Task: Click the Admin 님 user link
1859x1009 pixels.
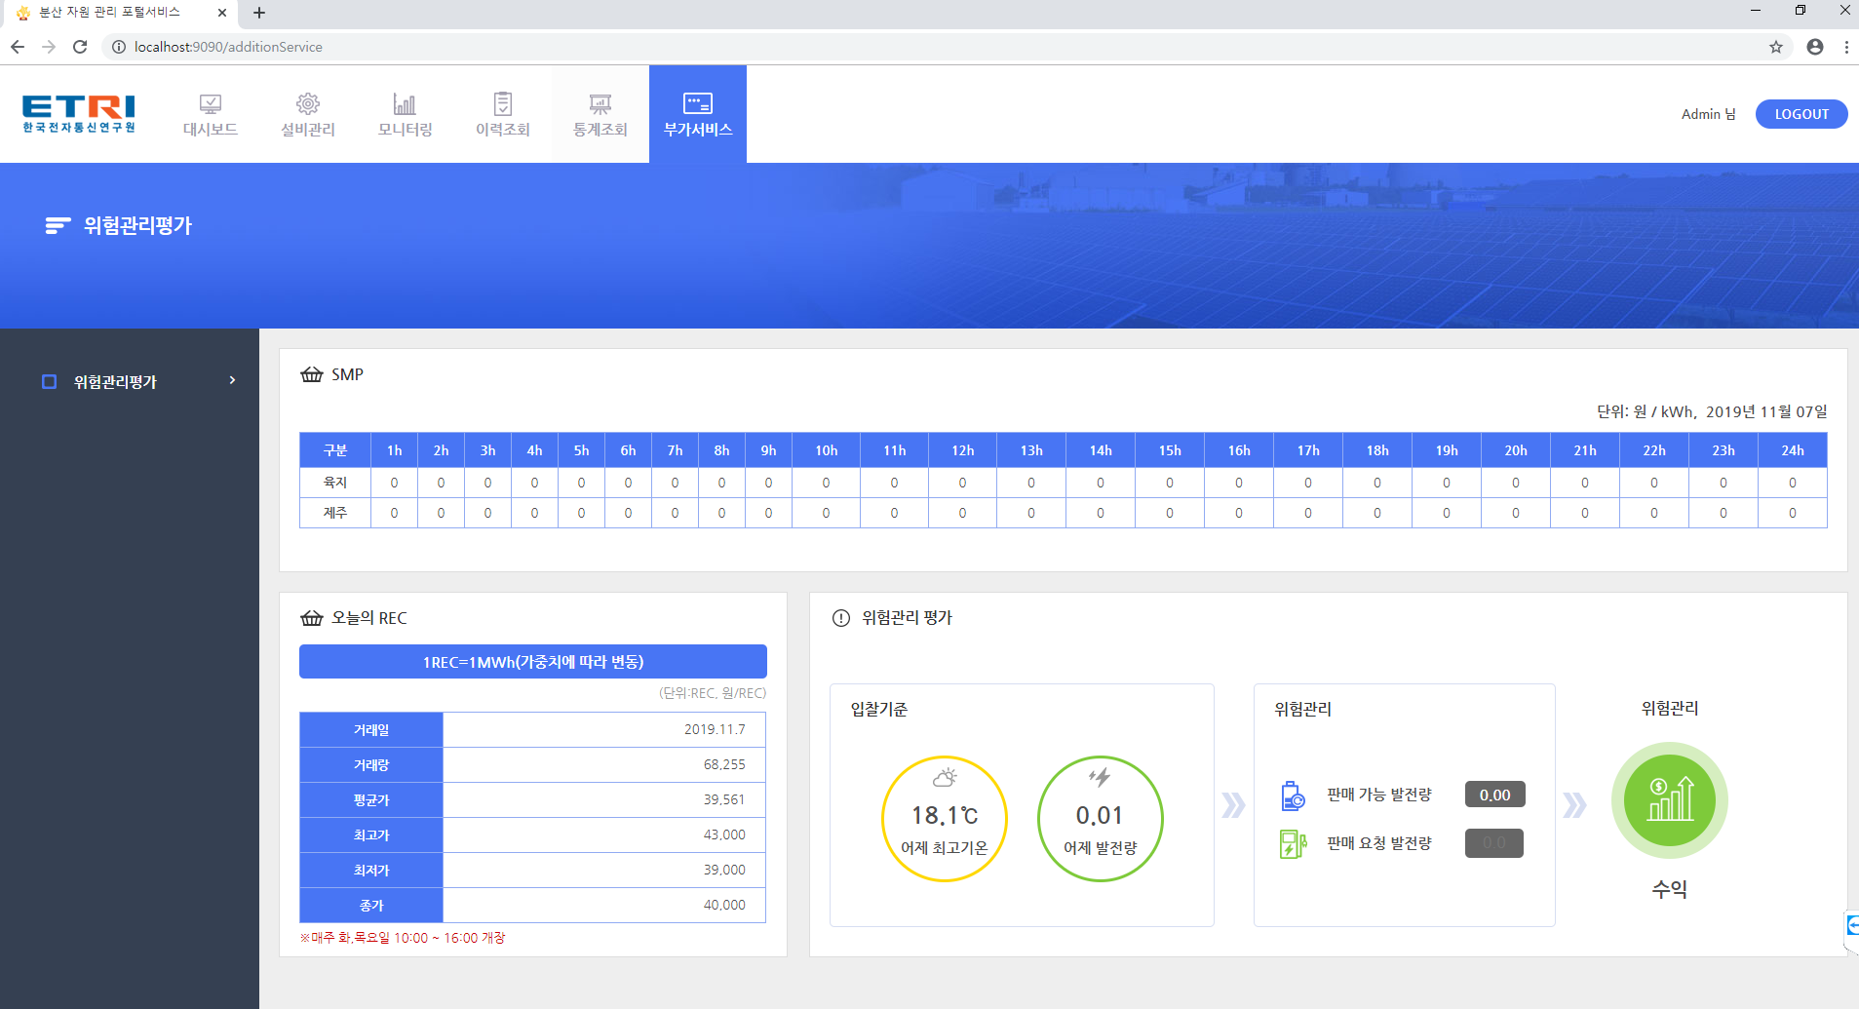Action: [1708, 114]
